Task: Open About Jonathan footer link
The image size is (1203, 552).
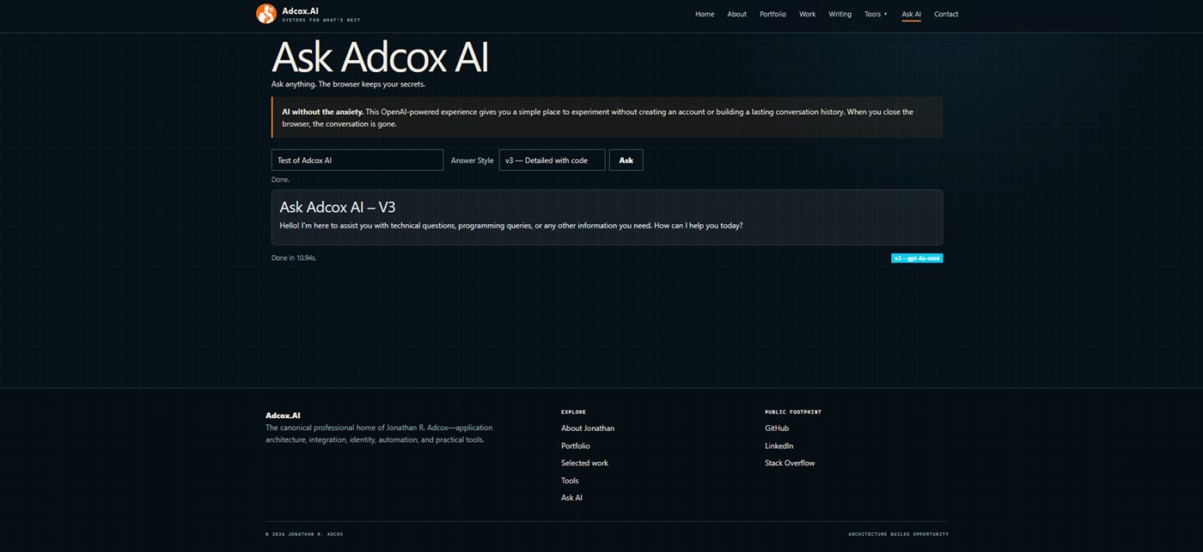Action: coord(588,428)
